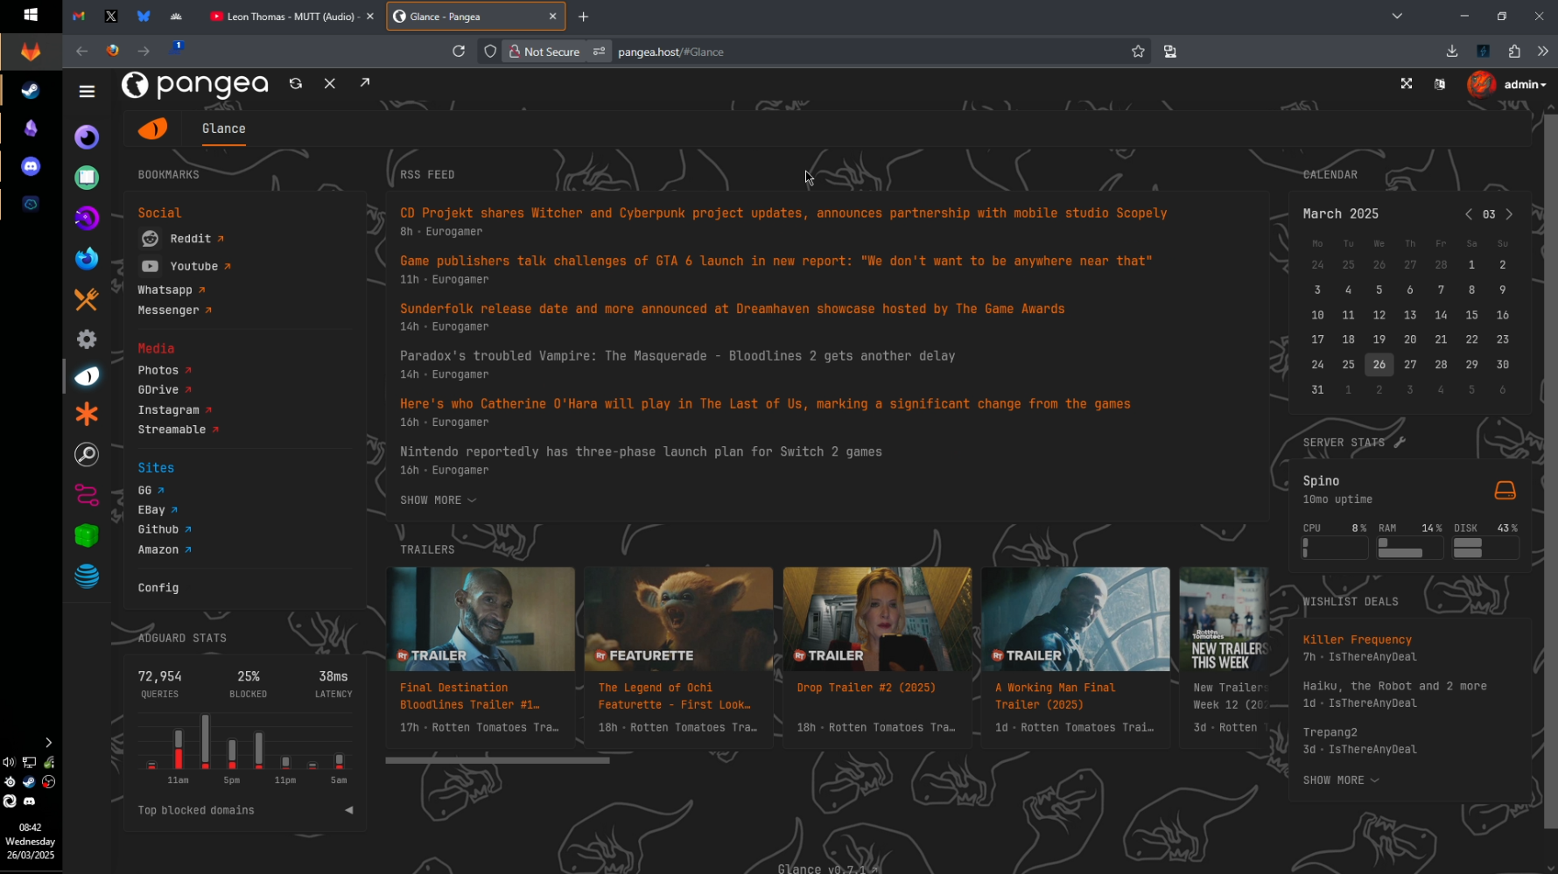The image size is (1558, 874).
Task: Open the orange asterisk app in sidebar
Action: [87, 414]
